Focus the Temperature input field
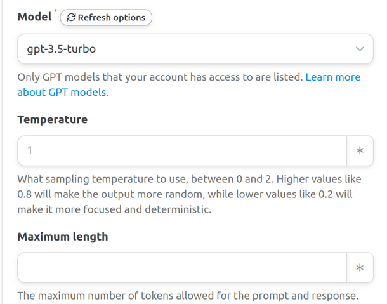Viewport: 387px width, 304px height. click(x=182, y=151)
